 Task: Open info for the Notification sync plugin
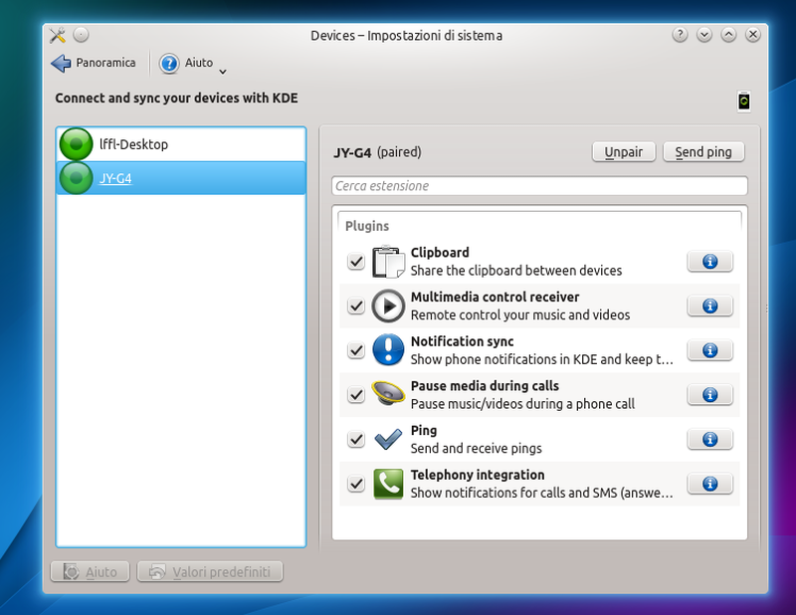[x=709, y=349]
